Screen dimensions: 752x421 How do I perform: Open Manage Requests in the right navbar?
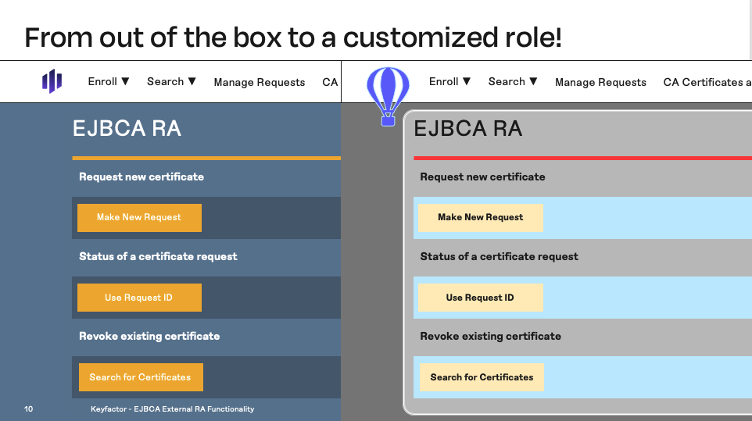tap(600, 82)
